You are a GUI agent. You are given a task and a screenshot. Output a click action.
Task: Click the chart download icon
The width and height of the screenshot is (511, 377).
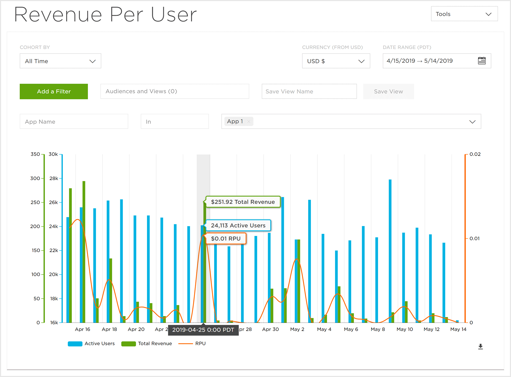click(x=480, y=346)
